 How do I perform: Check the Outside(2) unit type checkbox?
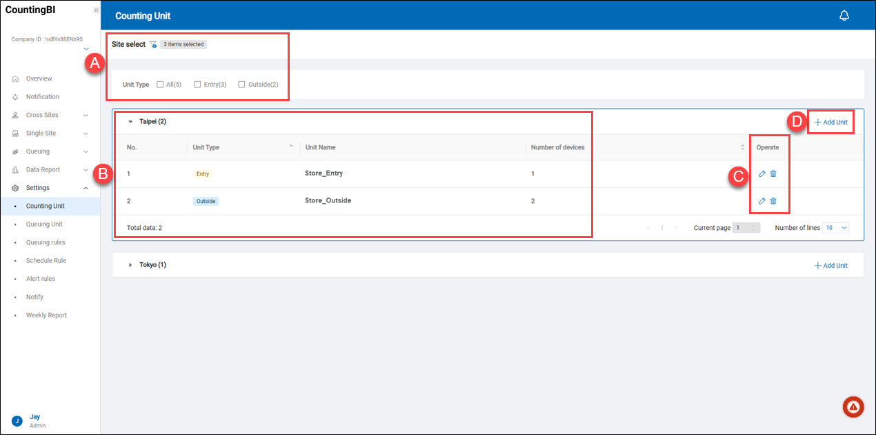(x=241, y=85)
